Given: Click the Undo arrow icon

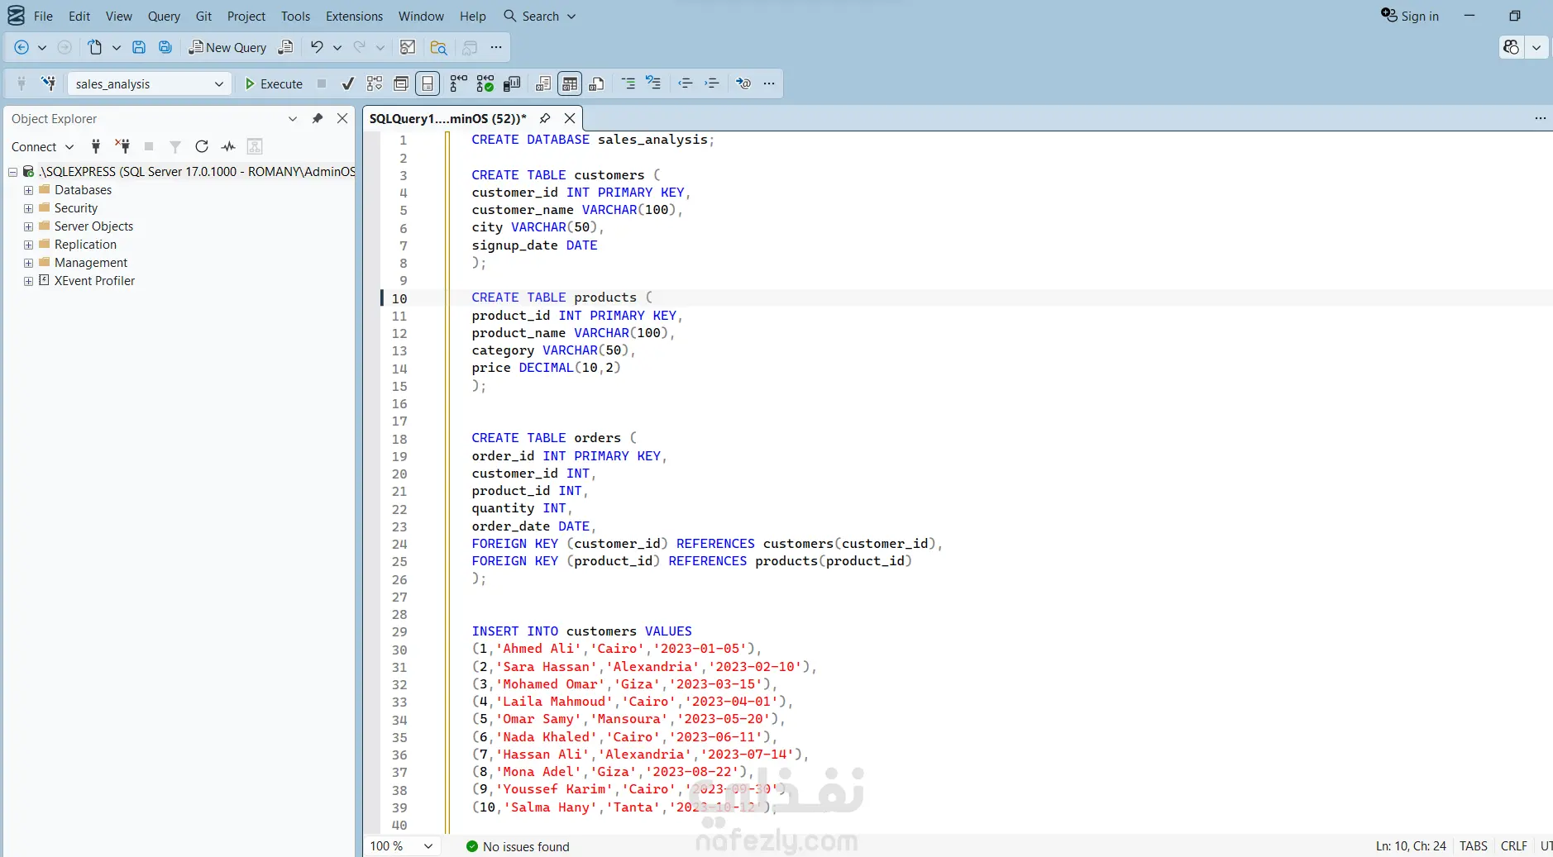Looking at the screenshot, I should click(317, 47).
